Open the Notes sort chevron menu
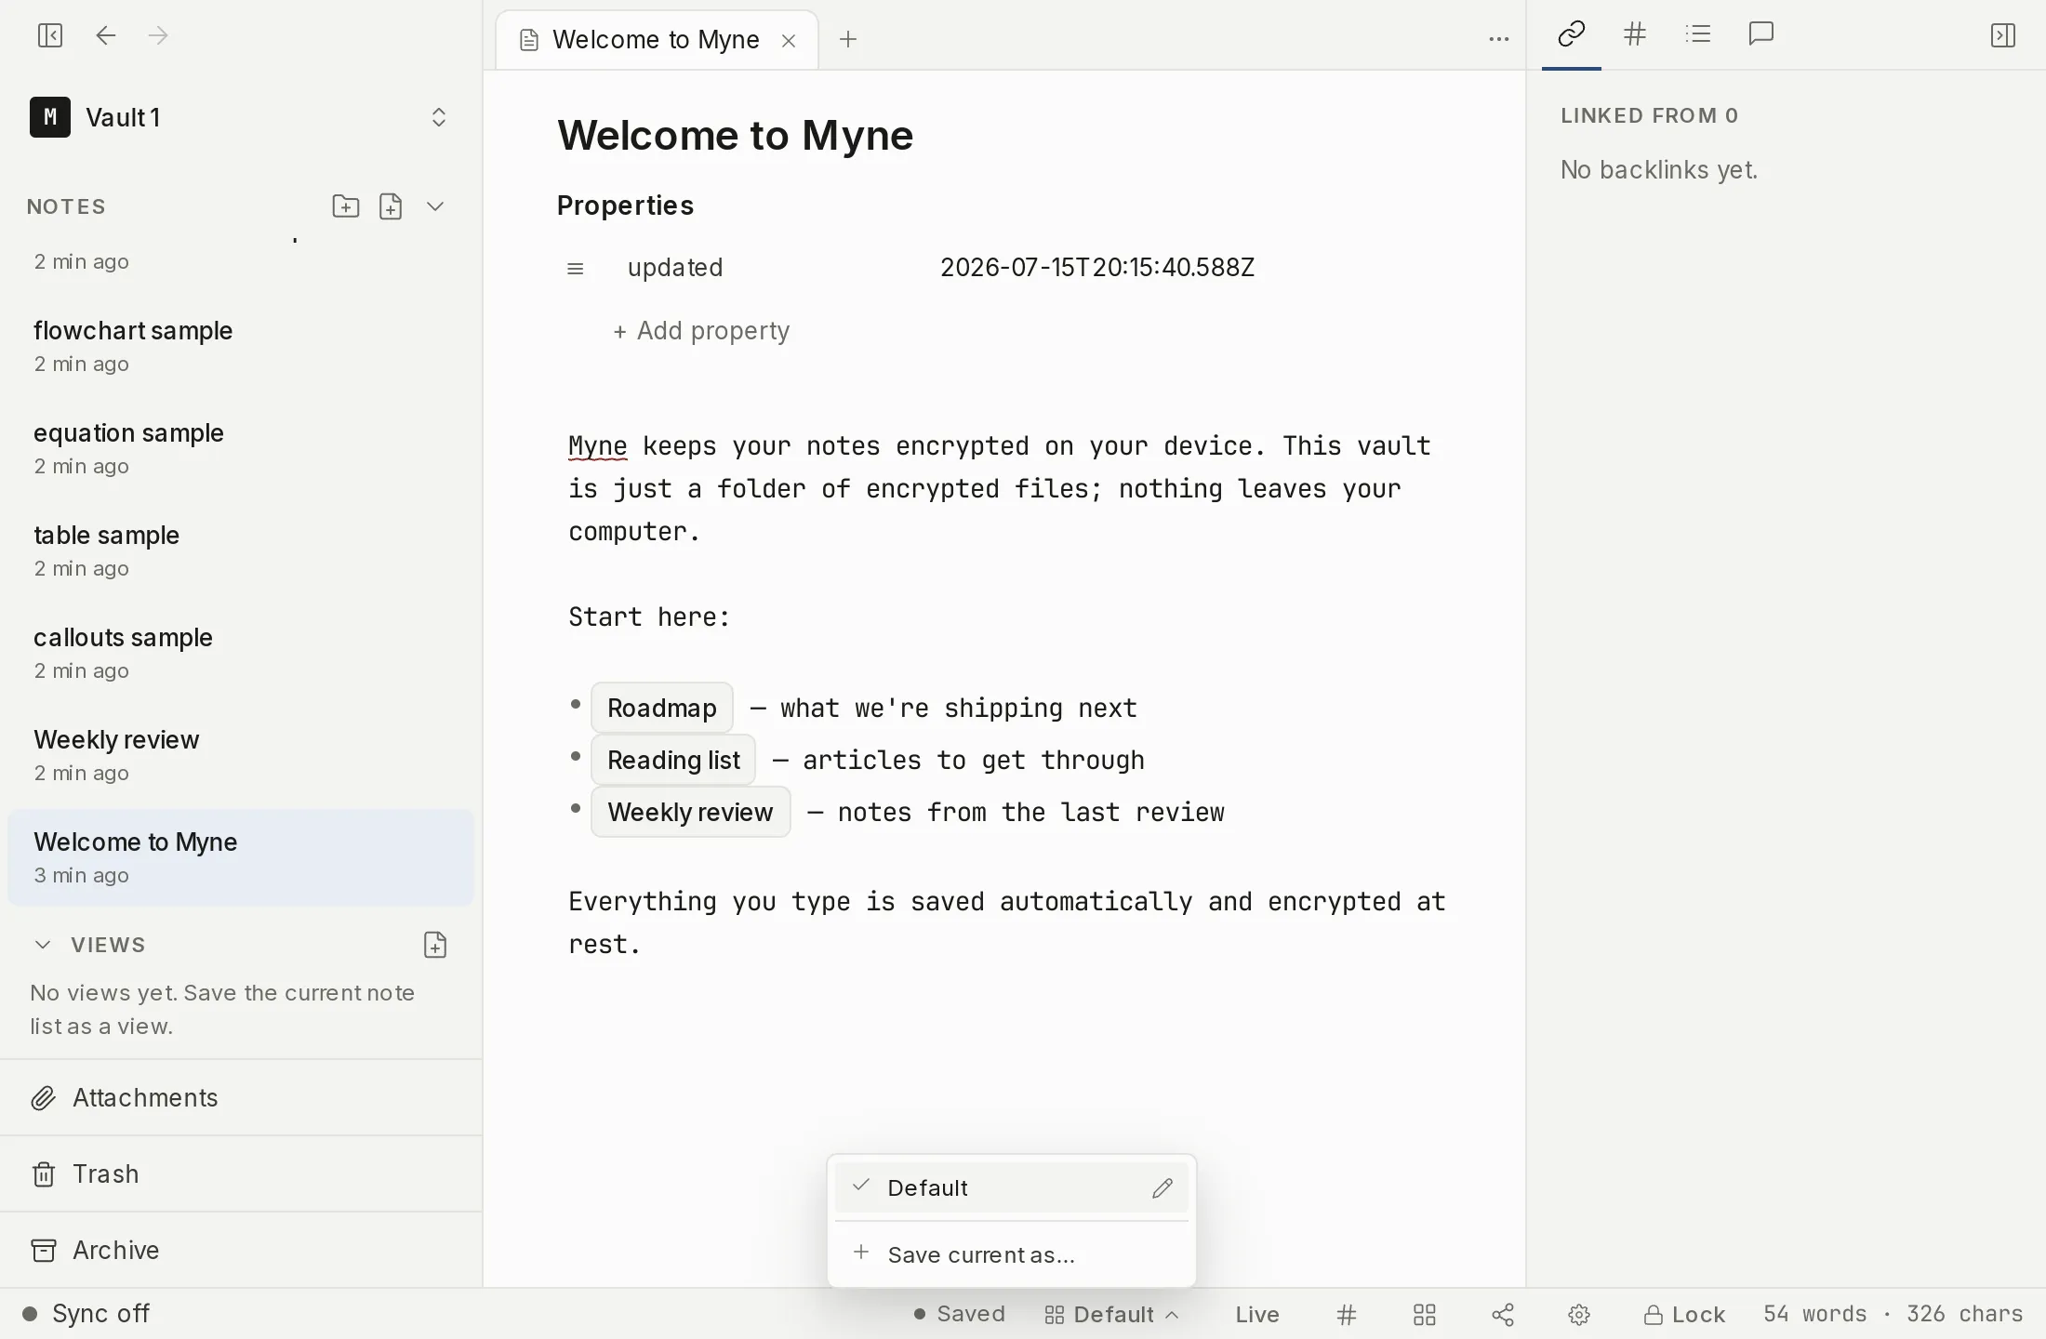The height and width of the screenshot is (1339, 2046). (435, 206)
